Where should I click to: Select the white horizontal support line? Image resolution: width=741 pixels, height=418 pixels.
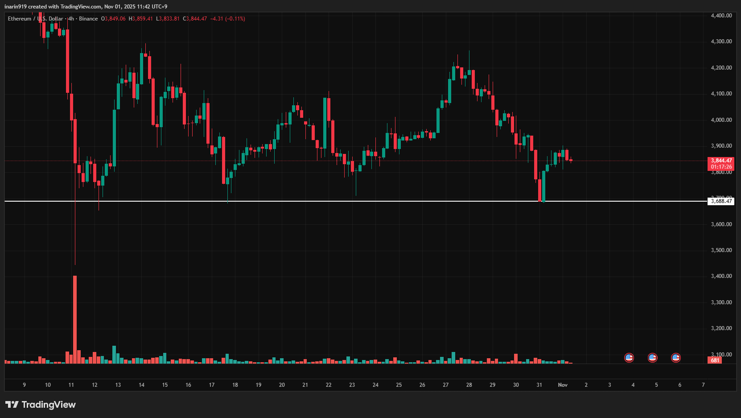357,201
